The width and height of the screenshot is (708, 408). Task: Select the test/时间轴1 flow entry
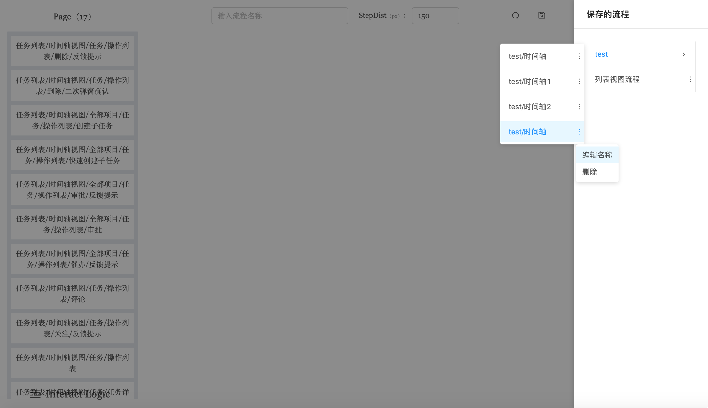tap(530, 82)
